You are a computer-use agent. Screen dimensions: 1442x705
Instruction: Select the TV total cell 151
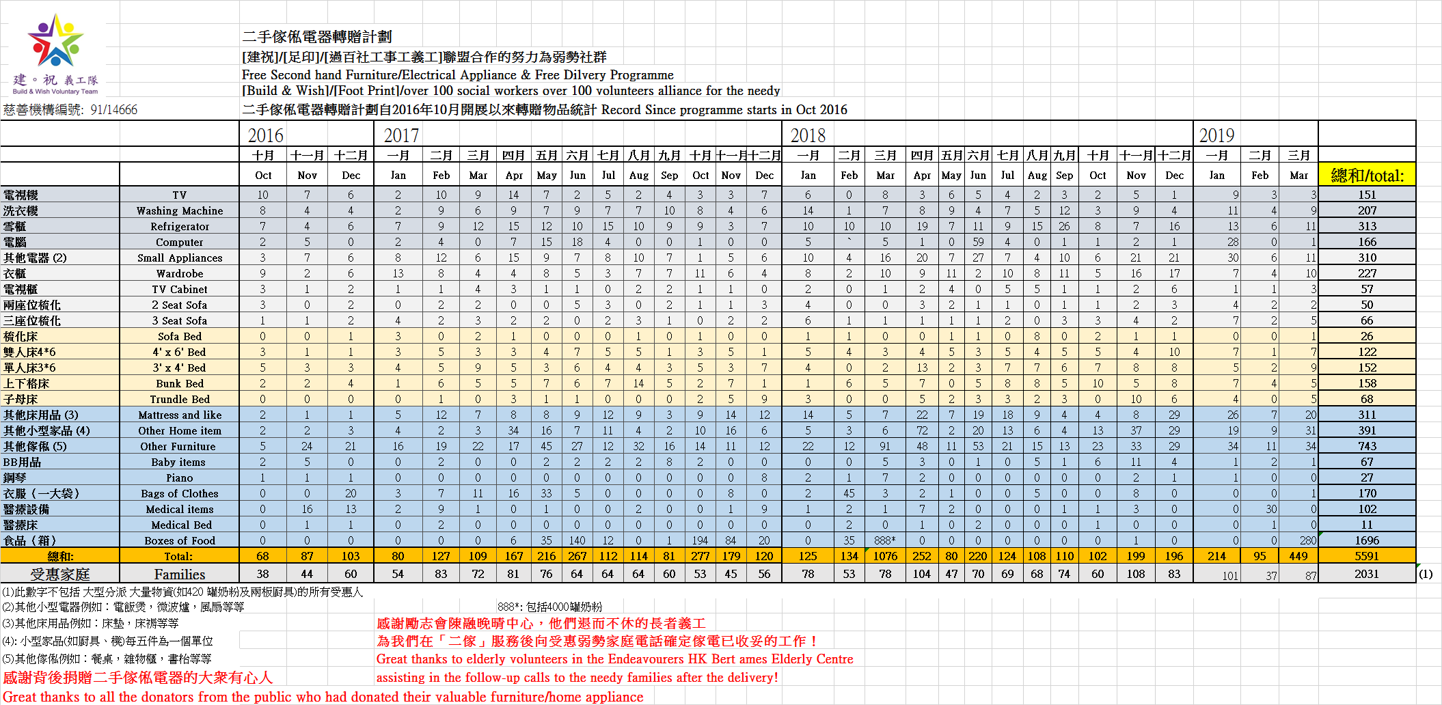pyautogui.click(x=1367, y=195)
